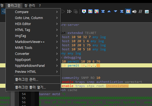
Task: Go to previous difference up arrow
Action: 109,11
